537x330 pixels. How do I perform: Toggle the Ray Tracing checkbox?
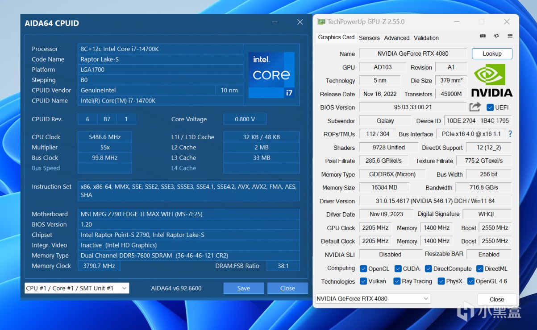(x=397, y=281)
